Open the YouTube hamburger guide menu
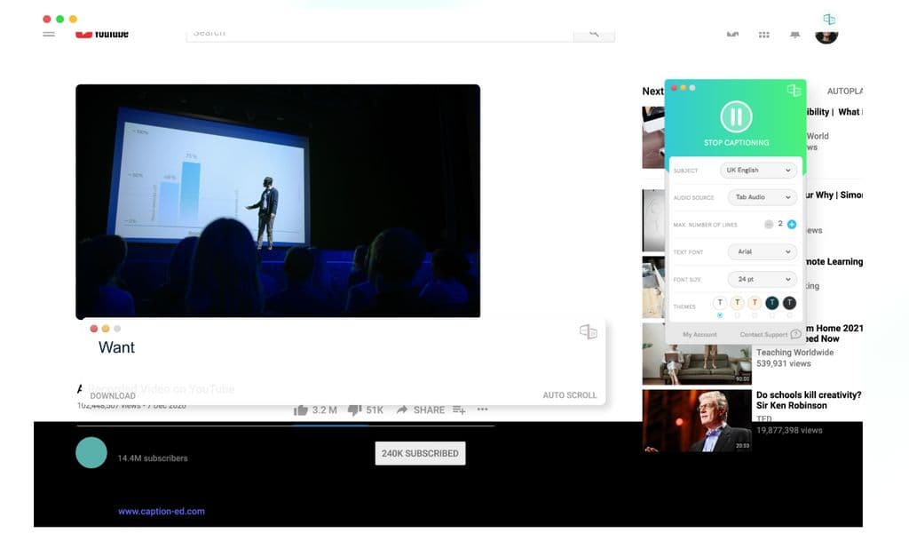 point(49,34)
